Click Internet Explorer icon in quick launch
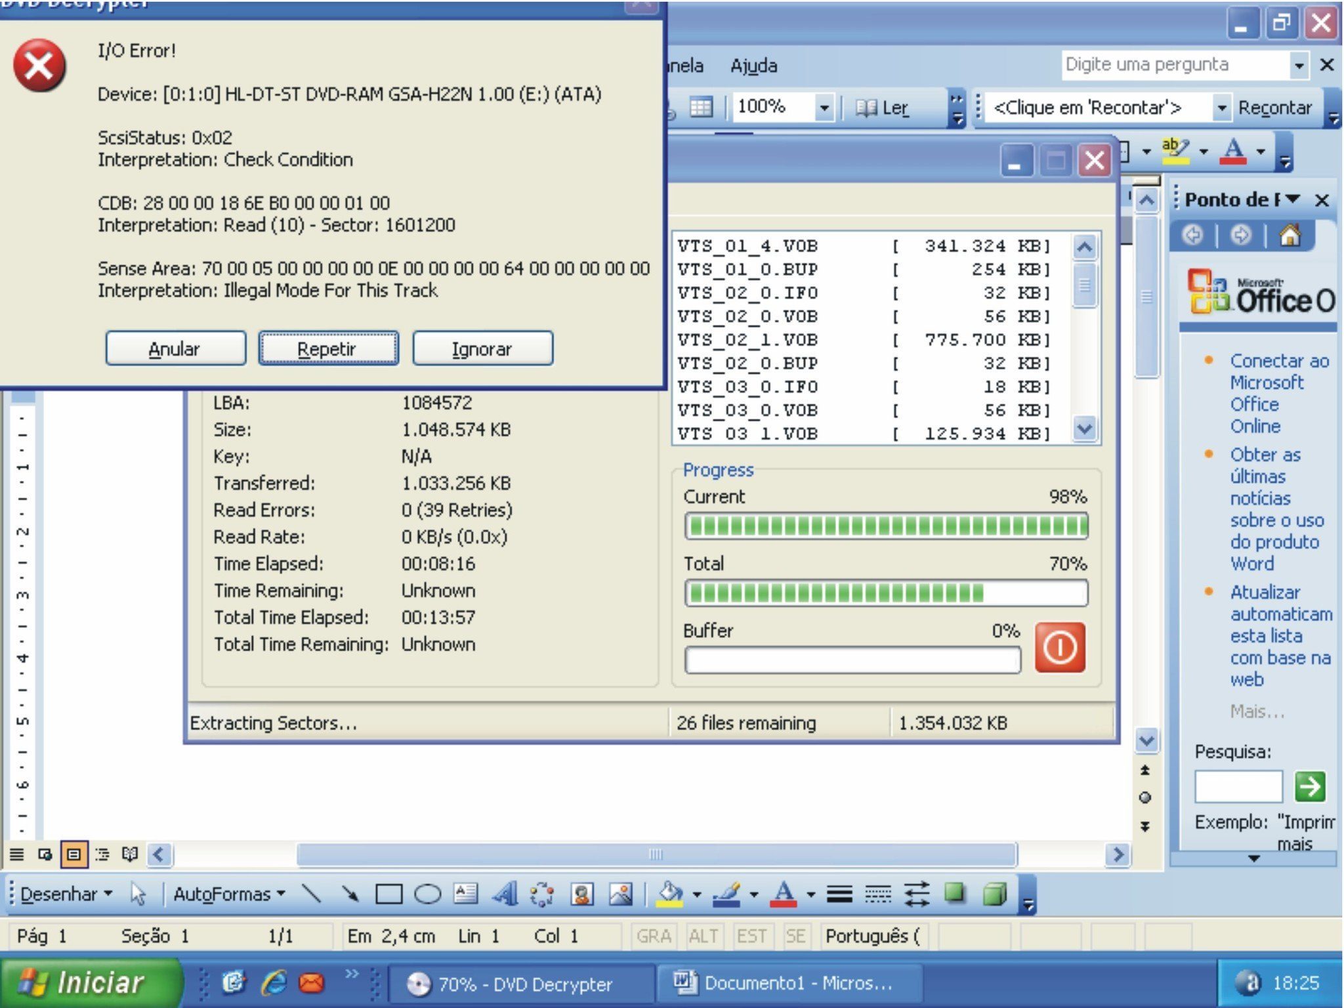Image resolution: width=1344 pixels, height=1008 pixels. [x=273, y=982]
